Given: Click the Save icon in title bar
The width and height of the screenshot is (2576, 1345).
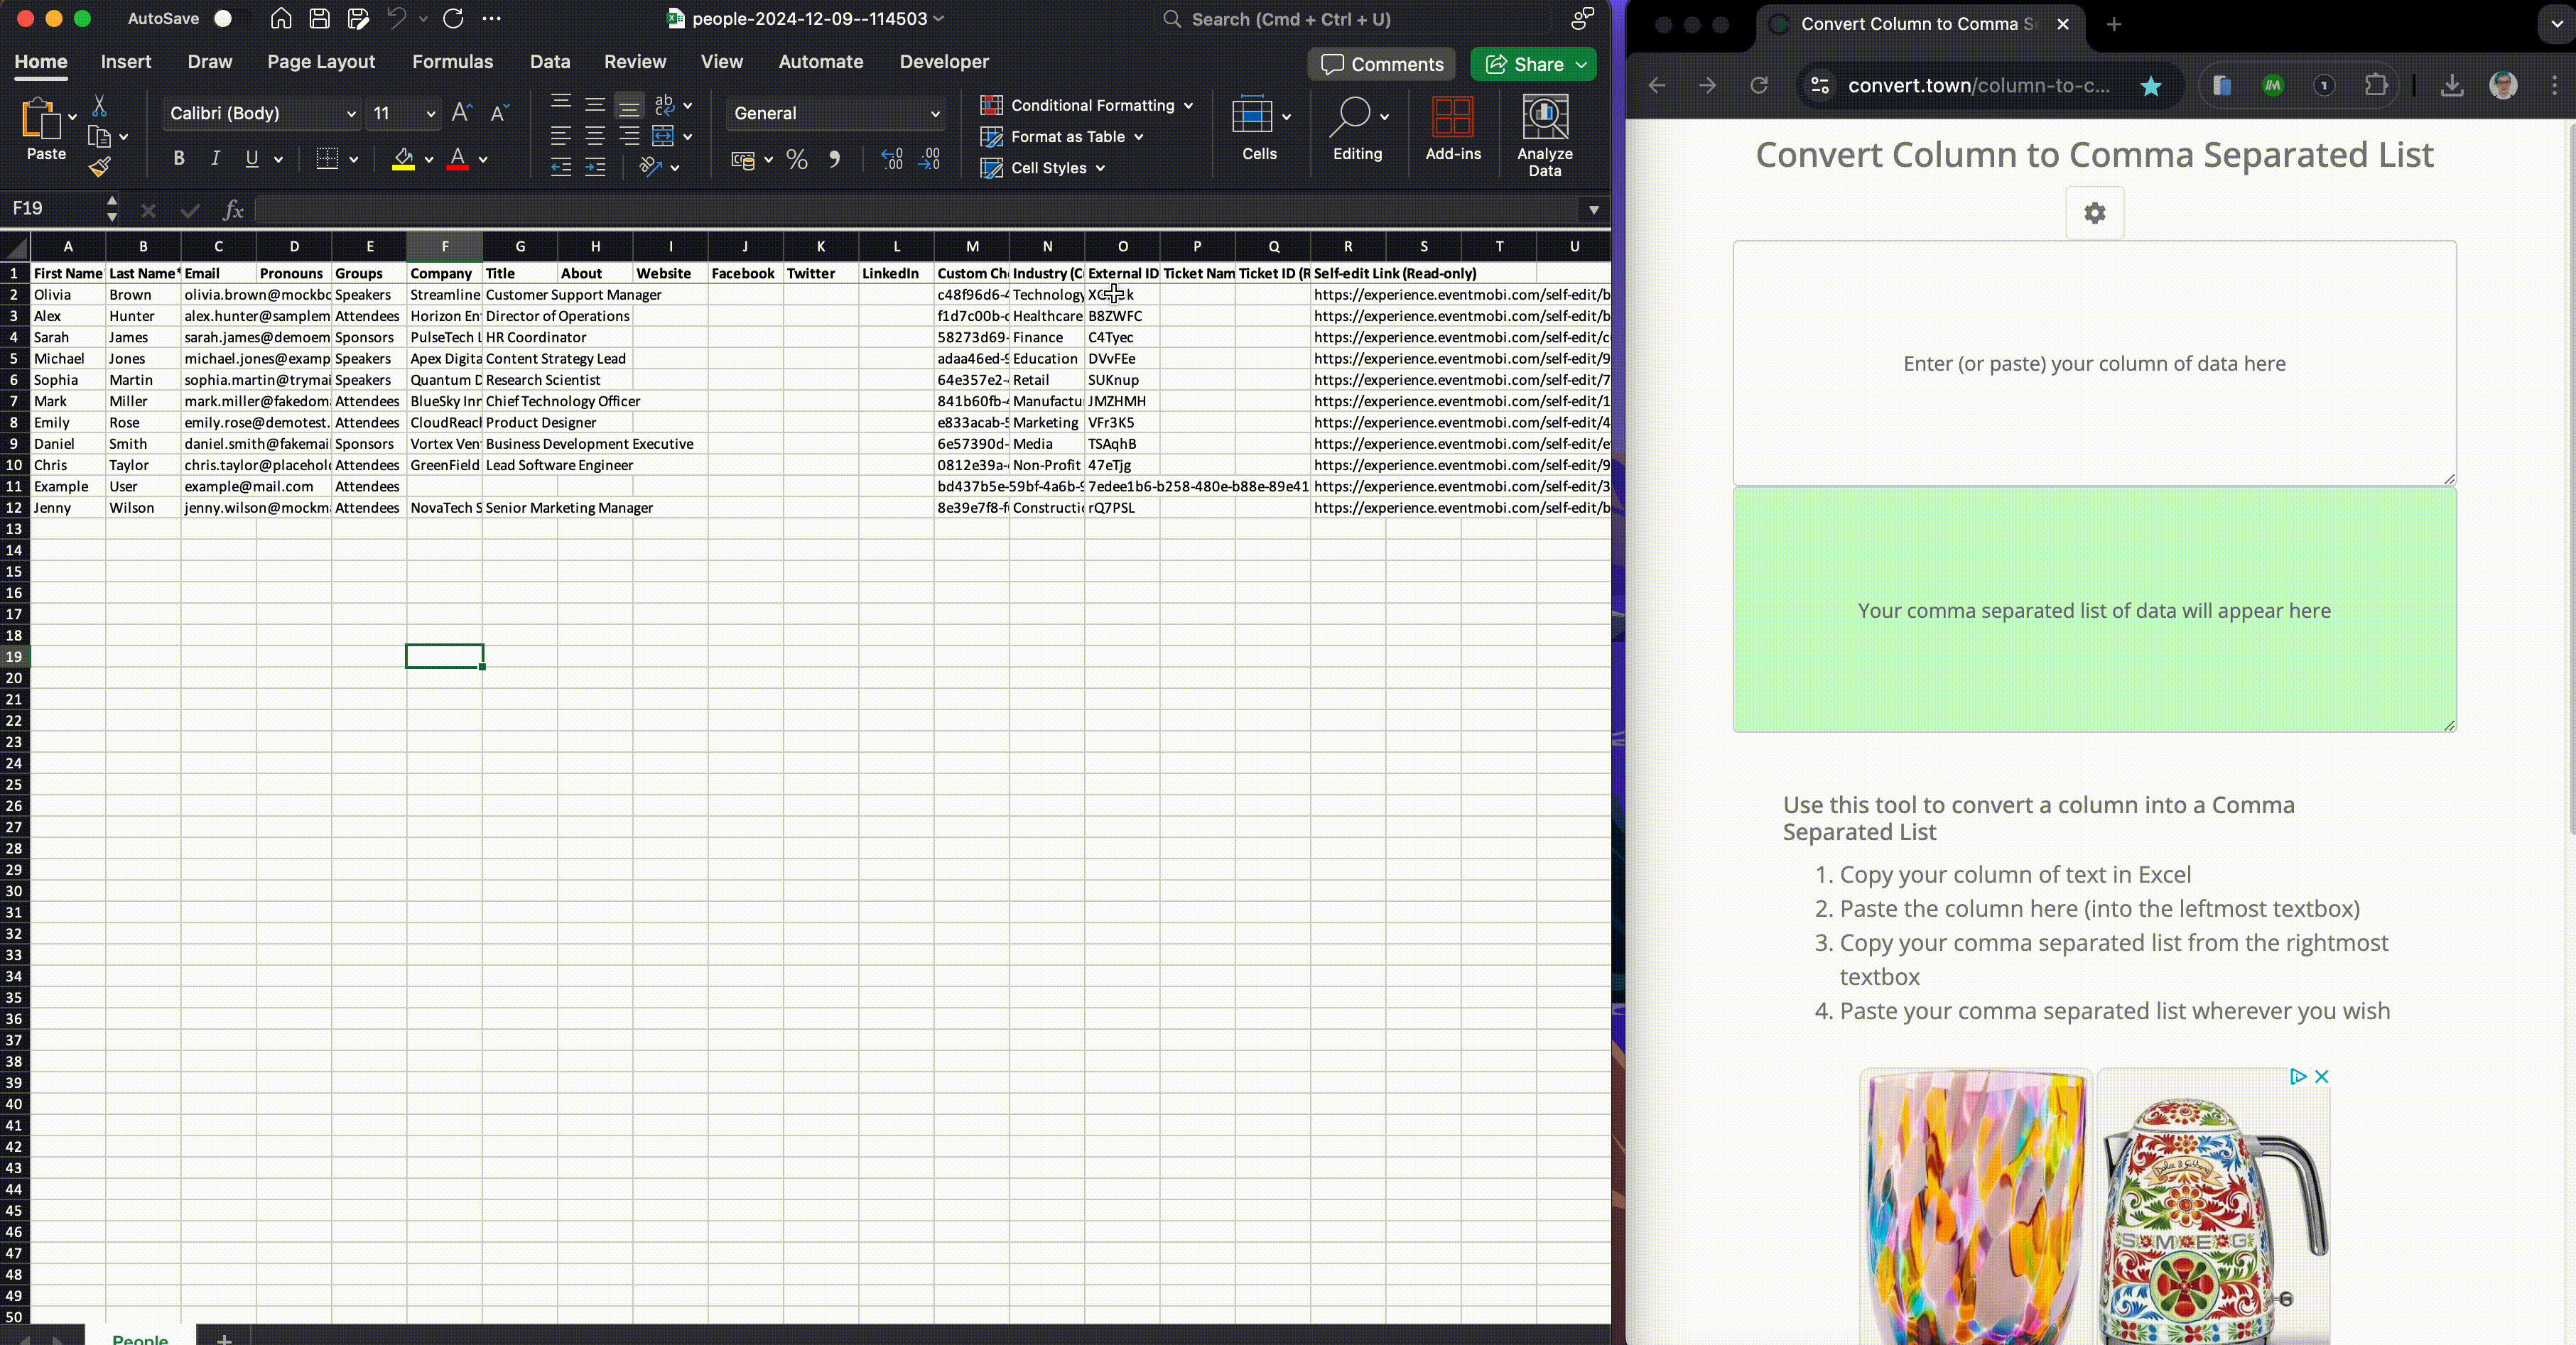Looking at the screenshot, I should (x=319, y=19).
